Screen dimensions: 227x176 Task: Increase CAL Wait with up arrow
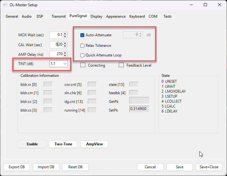(x=65, y=43)
